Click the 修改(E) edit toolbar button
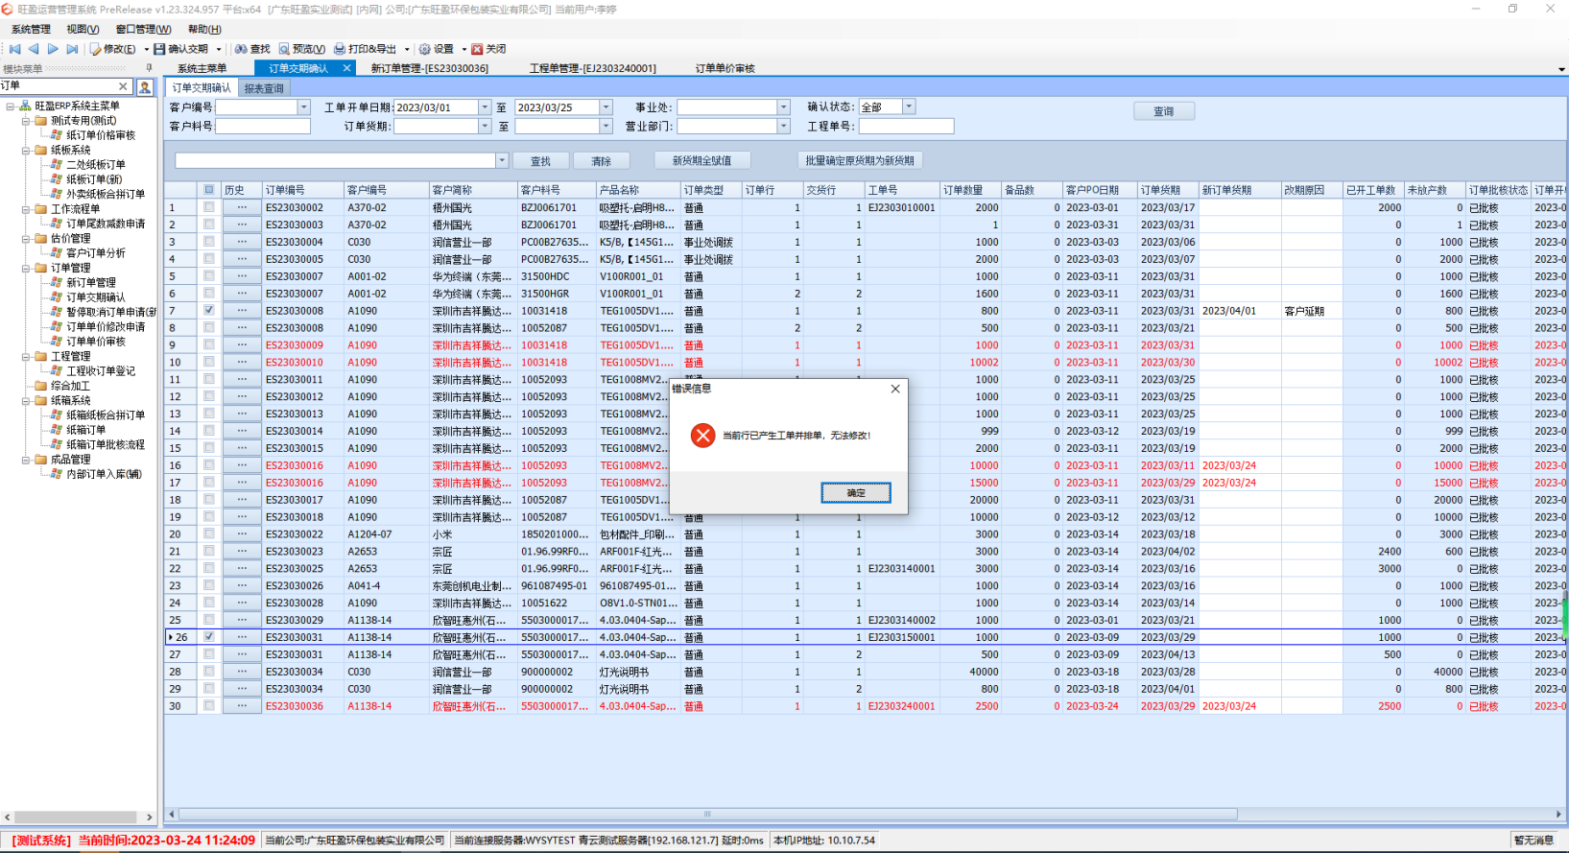 click(113, 49)
